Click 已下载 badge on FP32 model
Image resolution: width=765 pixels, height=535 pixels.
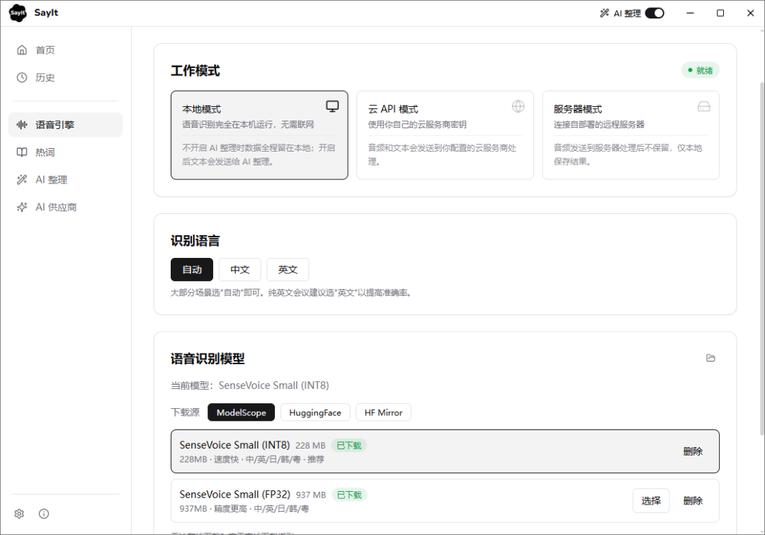pos(349,495)
